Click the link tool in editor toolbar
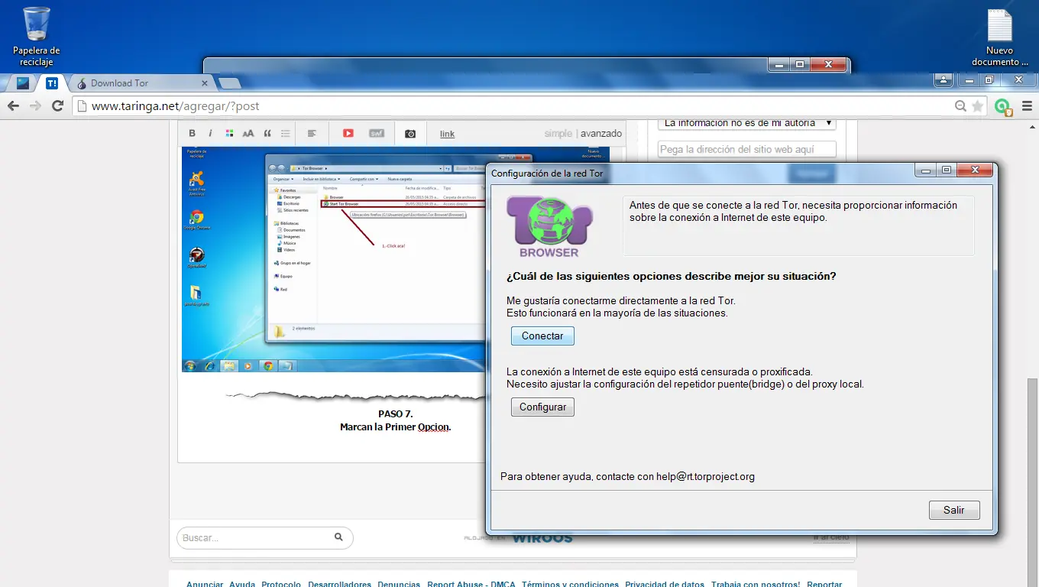The width and height of the screenshot is (1039, 587). click(447, 134)
